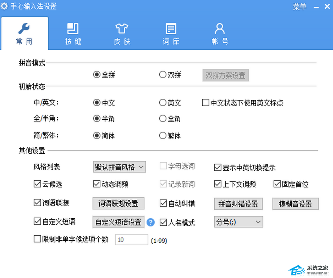The width and height of the screenshot is (333, 278).
Task: Open 拼音纠错设置 button
Action: (238, 204)
